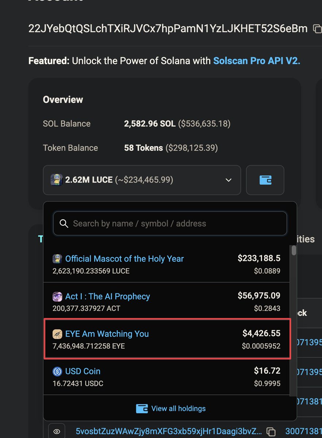Expand the 2.62M LUCE token dropdown

click(x=142, y=180)
